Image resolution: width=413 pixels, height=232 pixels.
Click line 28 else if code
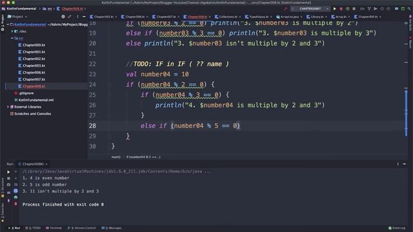(190, 126)
